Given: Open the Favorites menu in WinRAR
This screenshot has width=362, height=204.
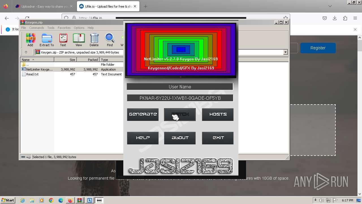Looking at the screenshot, I should [x=64, y=28].
